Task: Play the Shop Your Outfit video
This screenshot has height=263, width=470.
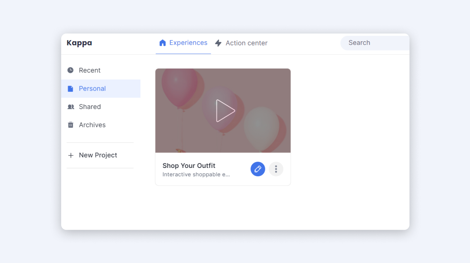Action: (225, 111)
